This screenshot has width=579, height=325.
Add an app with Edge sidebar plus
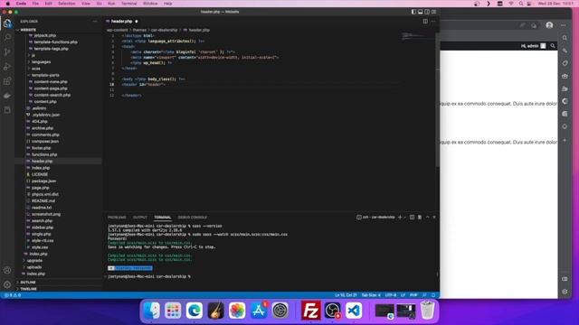coord(565,141)
